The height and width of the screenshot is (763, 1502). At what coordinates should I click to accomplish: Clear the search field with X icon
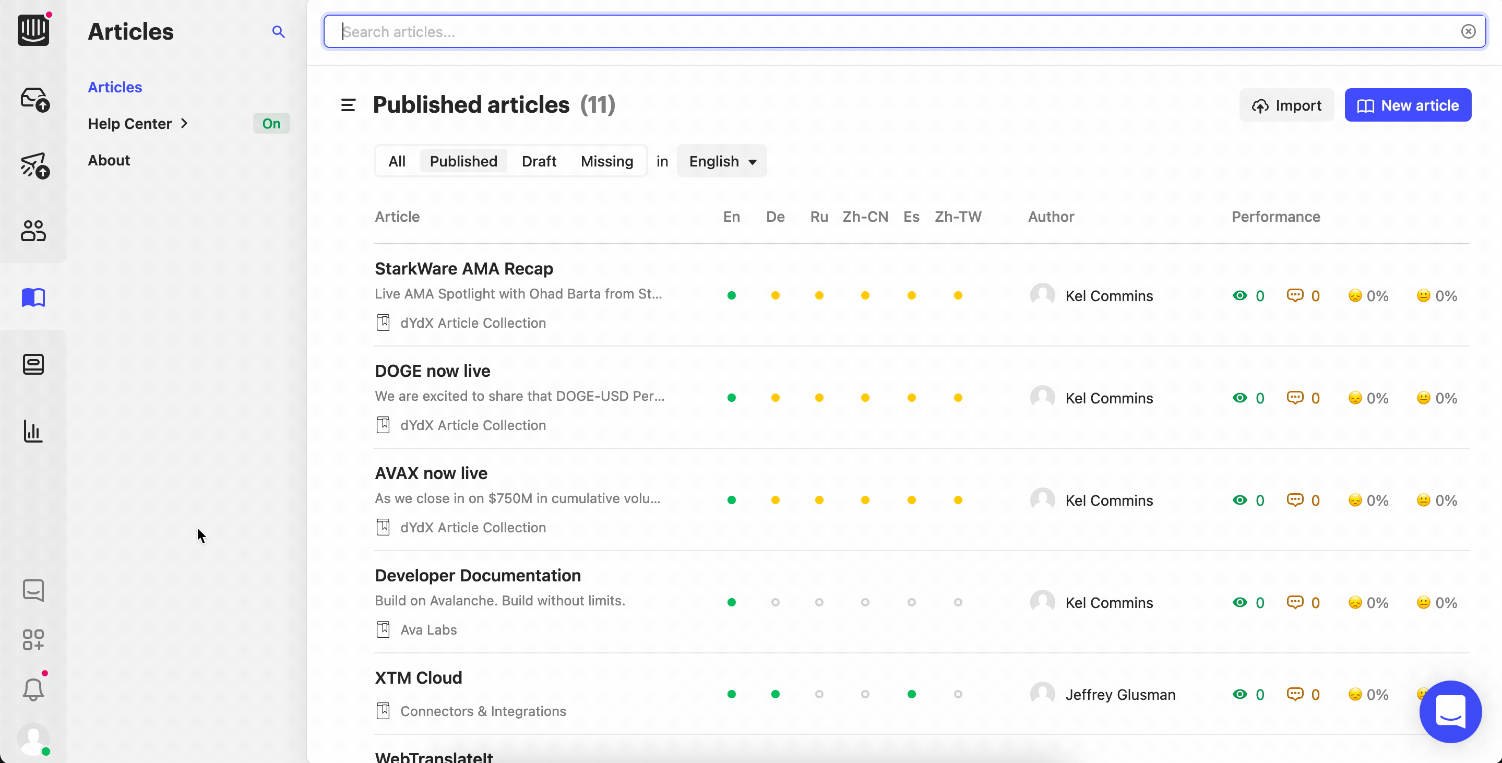click(1468, 31)
